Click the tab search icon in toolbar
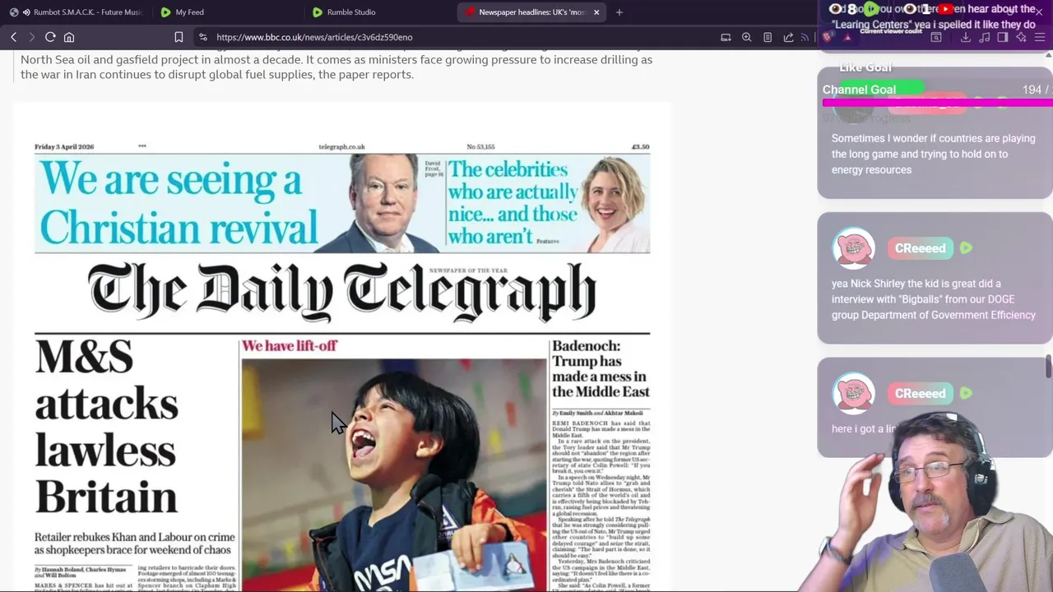Screen dimensions: 1053x592 point(936,37)
